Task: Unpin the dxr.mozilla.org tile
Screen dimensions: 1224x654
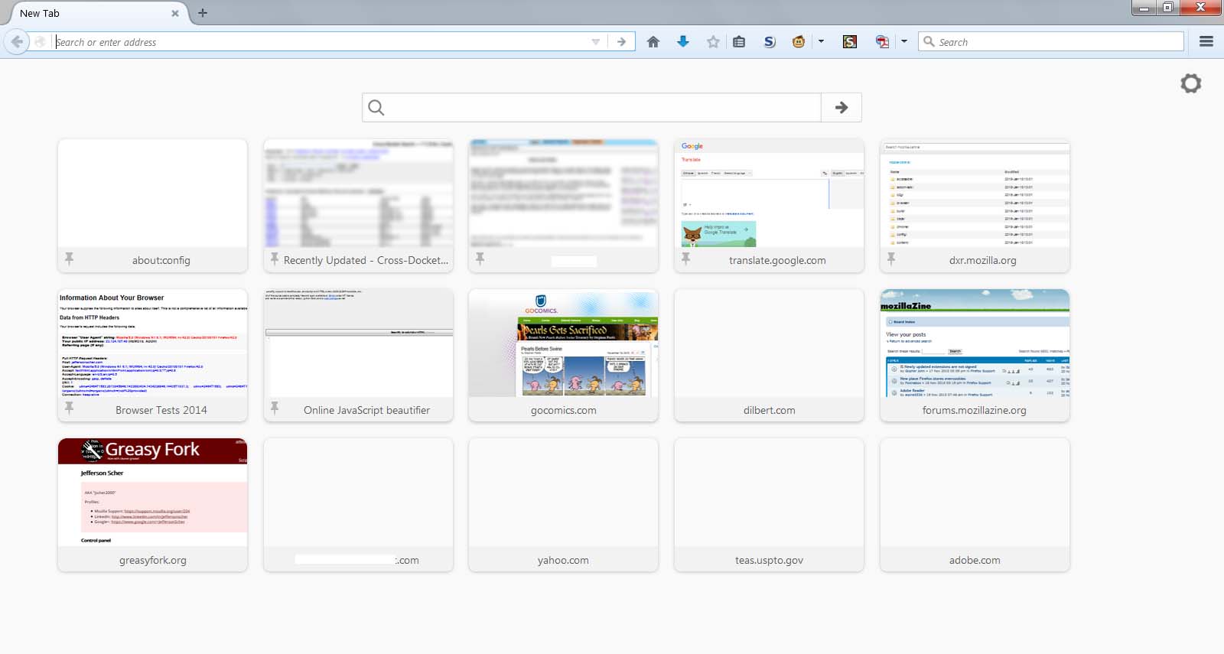Action: click(891, 259)
